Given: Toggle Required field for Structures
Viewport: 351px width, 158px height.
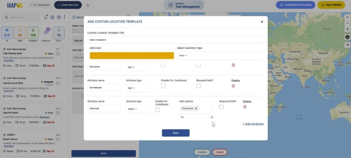Looking at the screenshot, I should (x=198, y=65).
